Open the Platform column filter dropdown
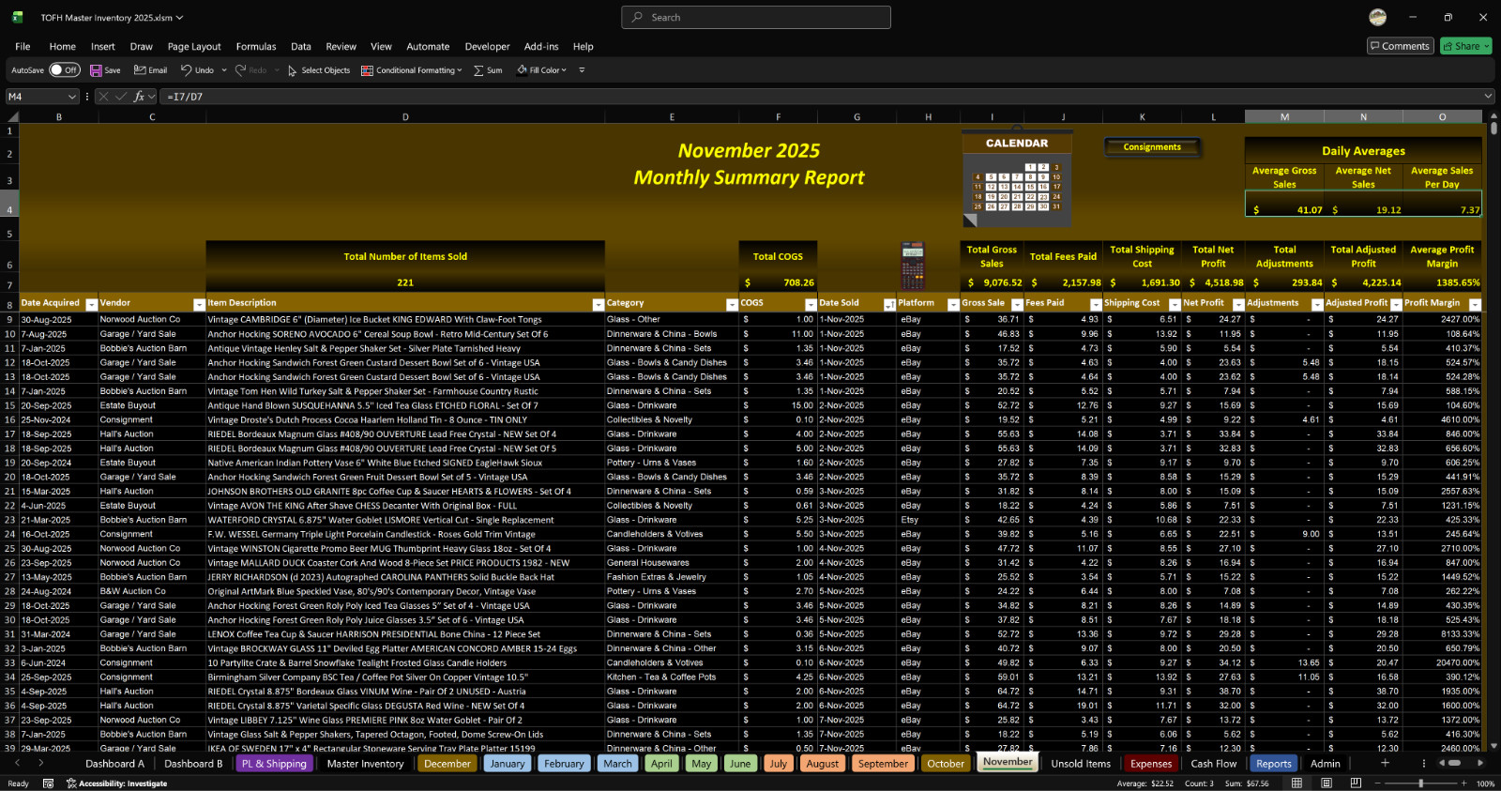1501x791 pixels. click(953, 304)
